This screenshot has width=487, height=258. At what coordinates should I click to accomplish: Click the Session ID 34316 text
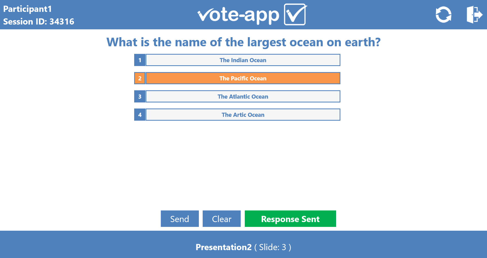click(x=39, y=22)
